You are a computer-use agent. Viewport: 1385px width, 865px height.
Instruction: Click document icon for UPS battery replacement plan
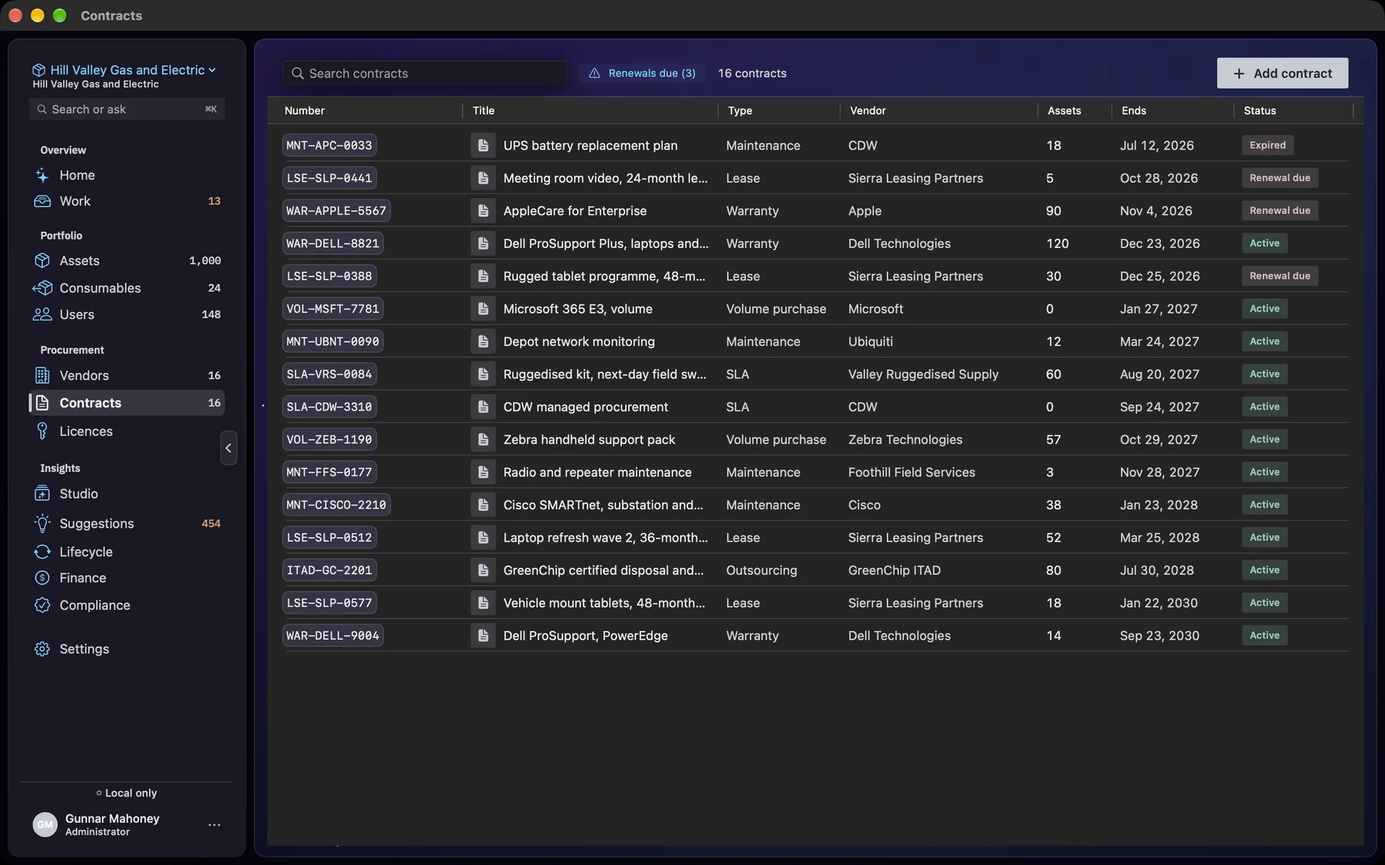click(483, 145)
